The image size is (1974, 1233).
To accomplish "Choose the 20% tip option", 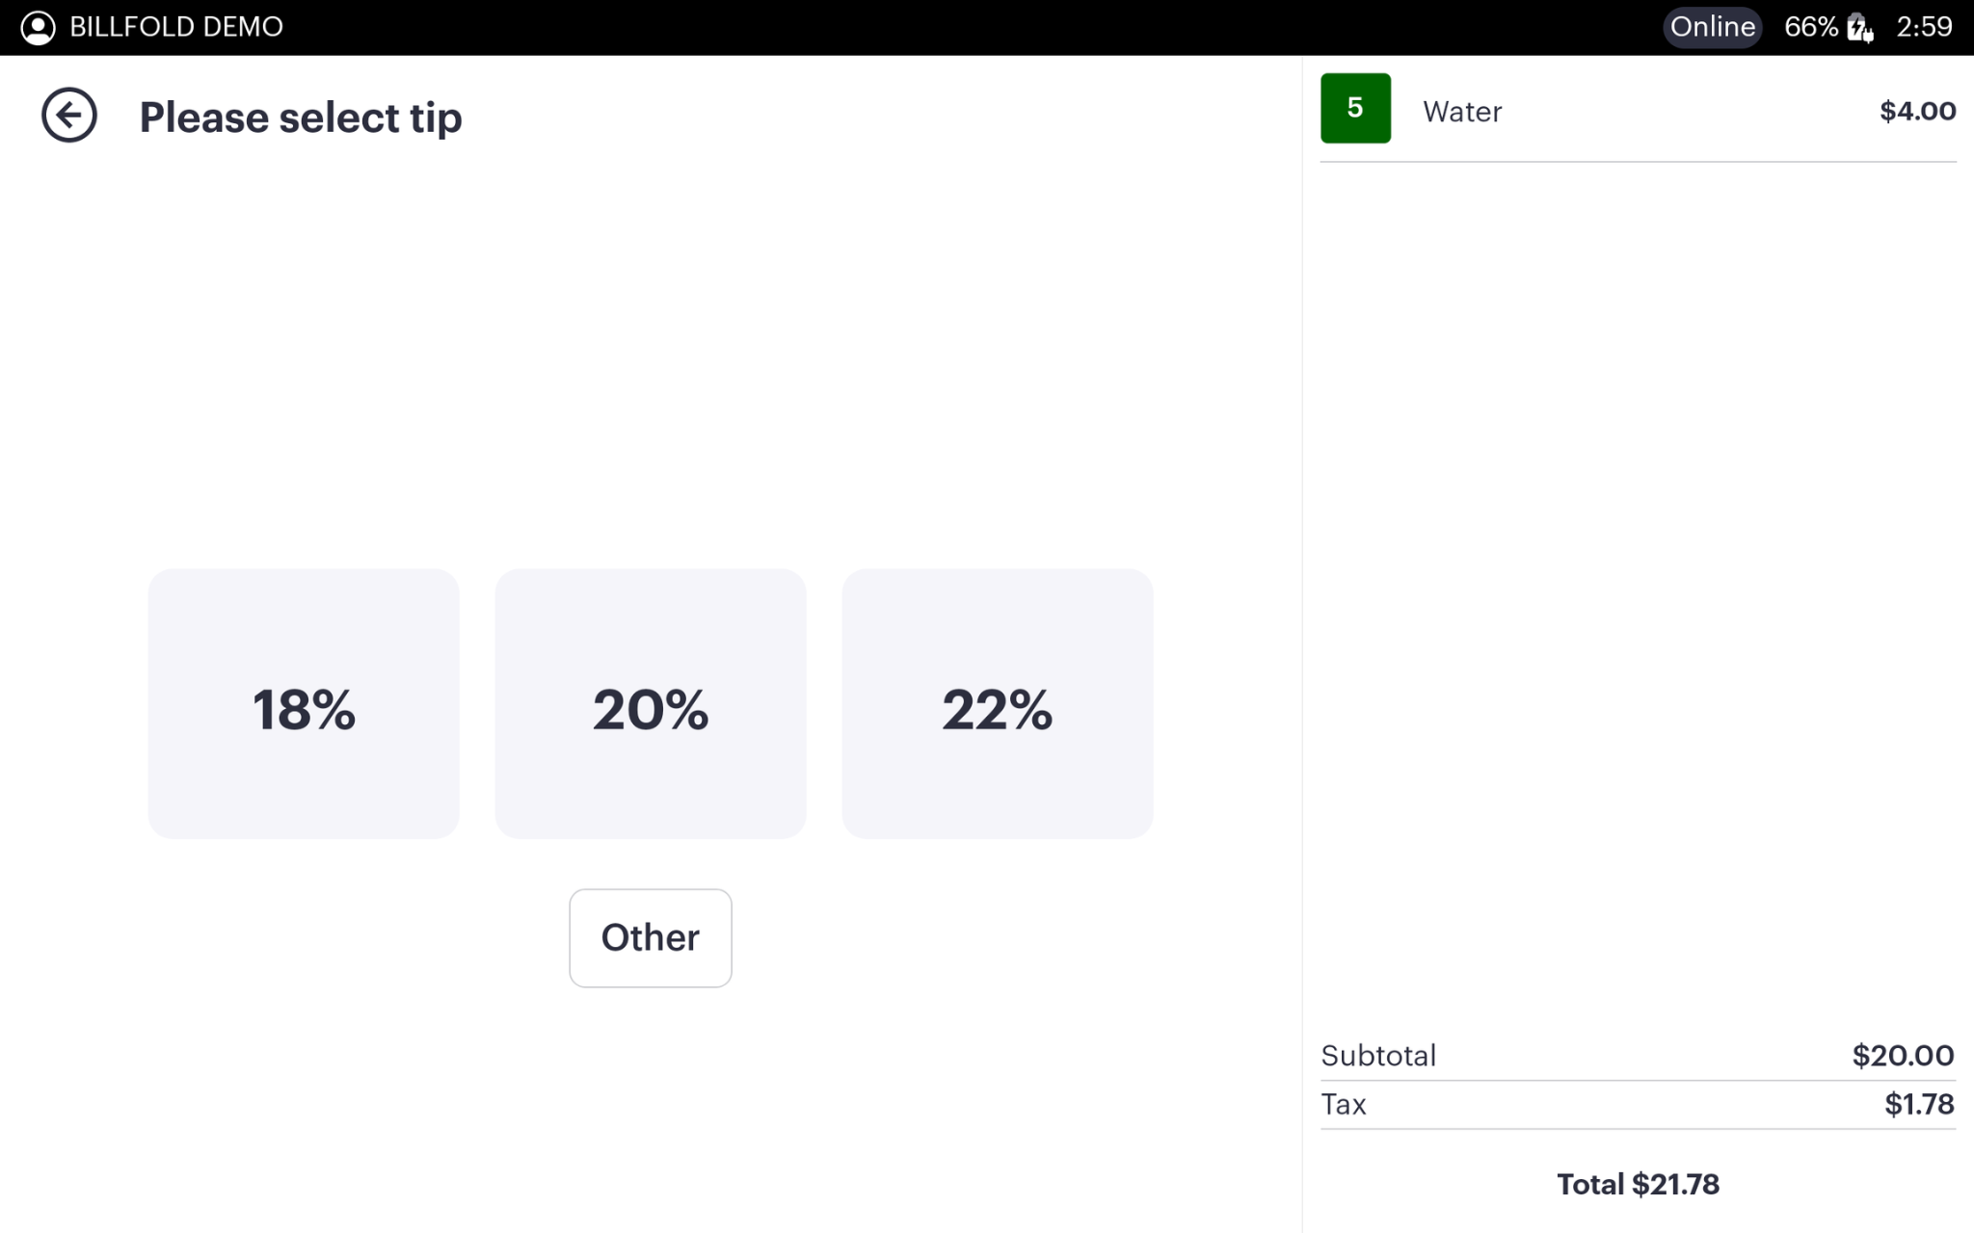I will [651, 703].
